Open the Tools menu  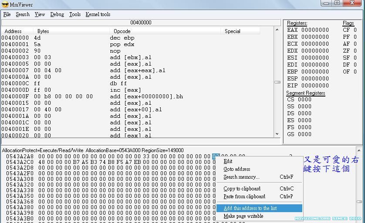tap(75, 14)
